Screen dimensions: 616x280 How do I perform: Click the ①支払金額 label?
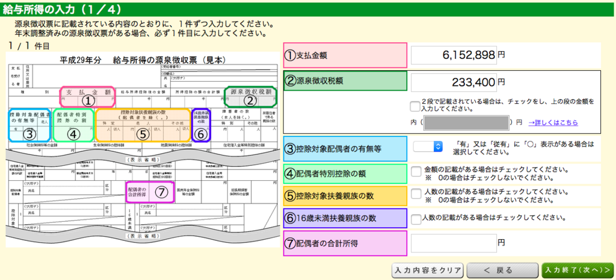[x=345, y=55]
